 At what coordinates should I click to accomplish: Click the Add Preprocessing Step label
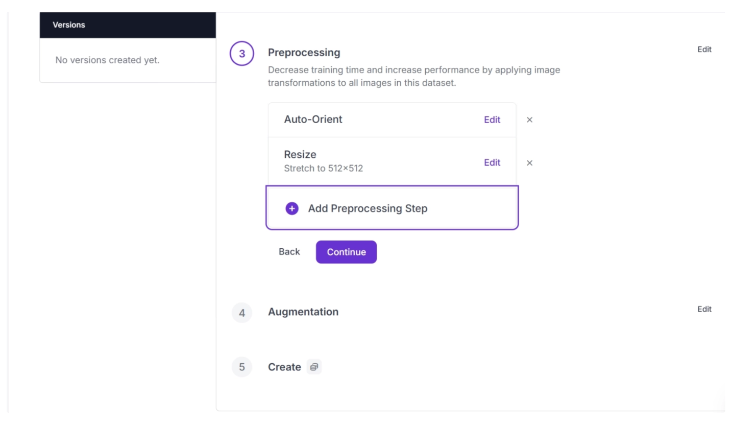point(368,208)
